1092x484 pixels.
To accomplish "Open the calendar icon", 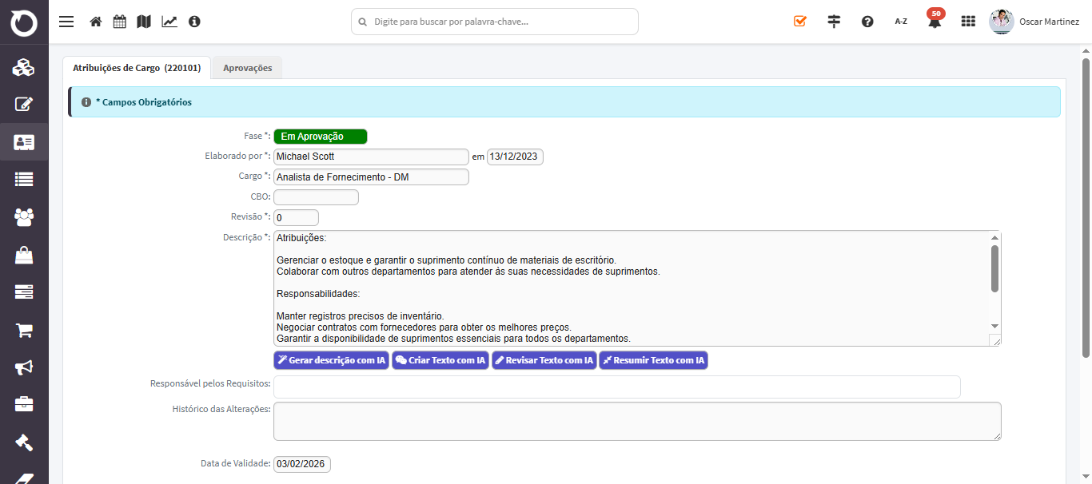I will point(120,22).
